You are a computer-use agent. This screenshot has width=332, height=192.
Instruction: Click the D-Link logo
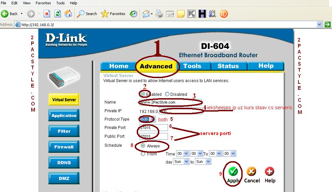tap(66, 40)
